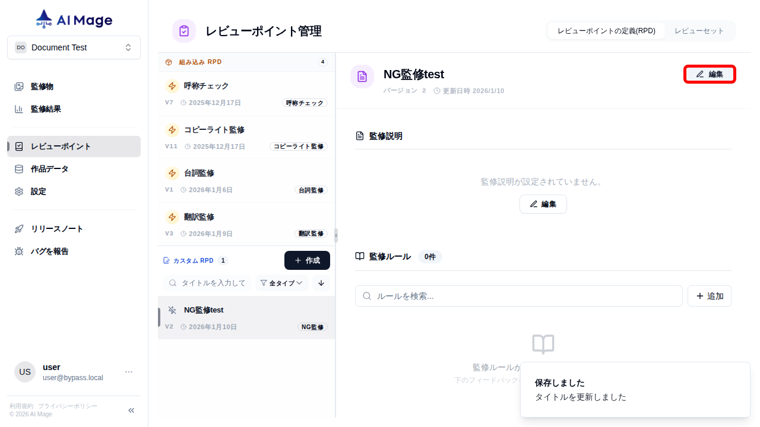The image size is (760, 427).
Task: Click the 作成 button for custom RPD
Action: click(x=307, y=260)
